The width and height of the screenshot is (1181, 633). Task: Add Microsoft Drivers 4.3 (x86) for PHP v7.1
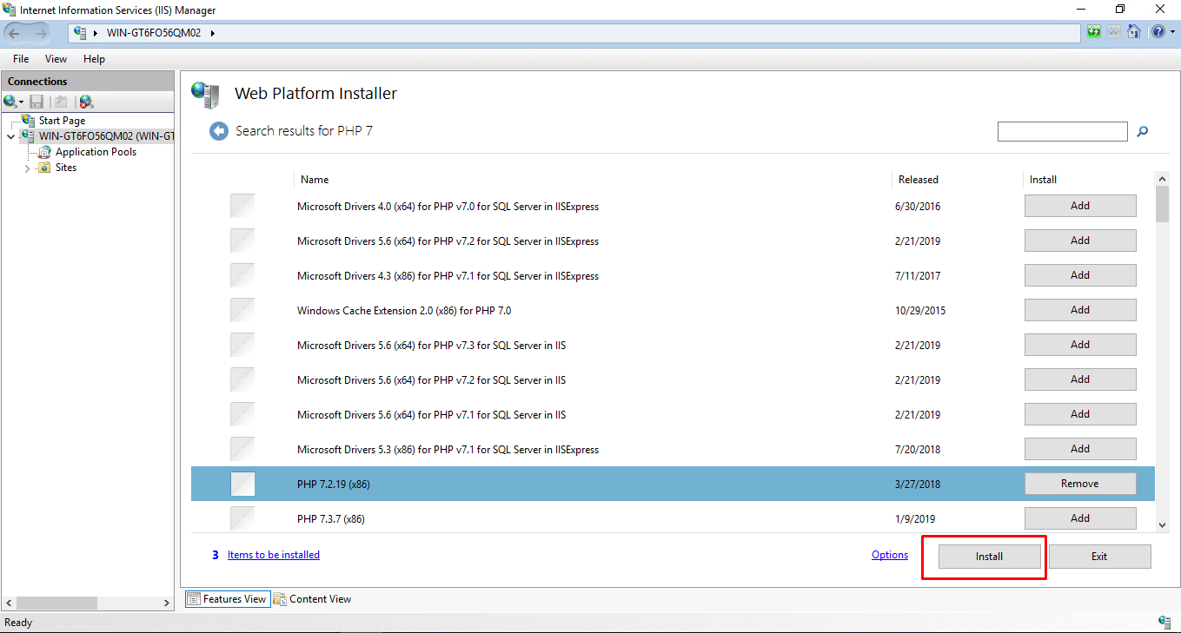(x=1080, y=275)
